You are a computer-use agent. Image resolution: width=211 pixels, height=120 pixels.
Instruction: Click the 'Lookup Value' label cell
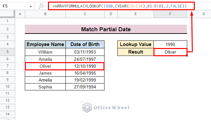point(136,44)
